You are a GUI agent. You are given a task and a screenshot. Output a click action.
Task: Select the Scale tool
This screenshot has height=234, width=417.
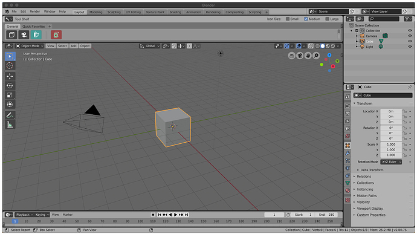(x=10, y=95)
